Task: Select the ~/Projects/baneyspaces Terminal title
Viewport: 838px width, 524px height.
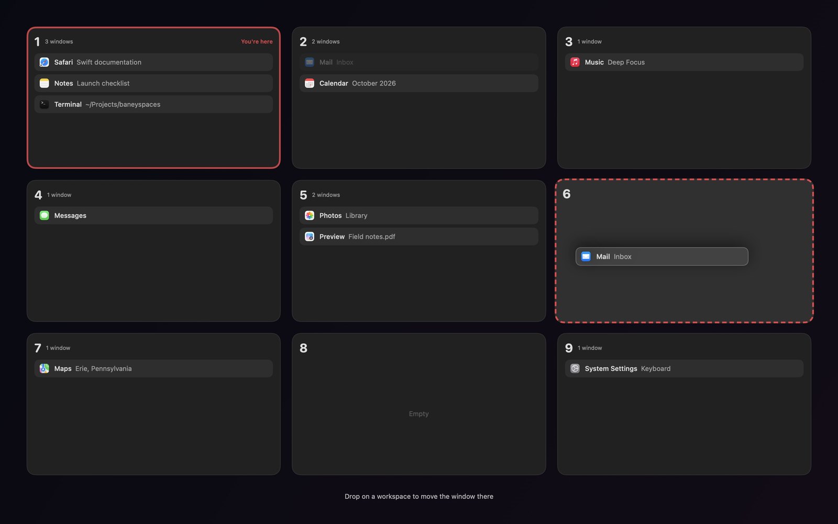Action: (x=123, y=104)
